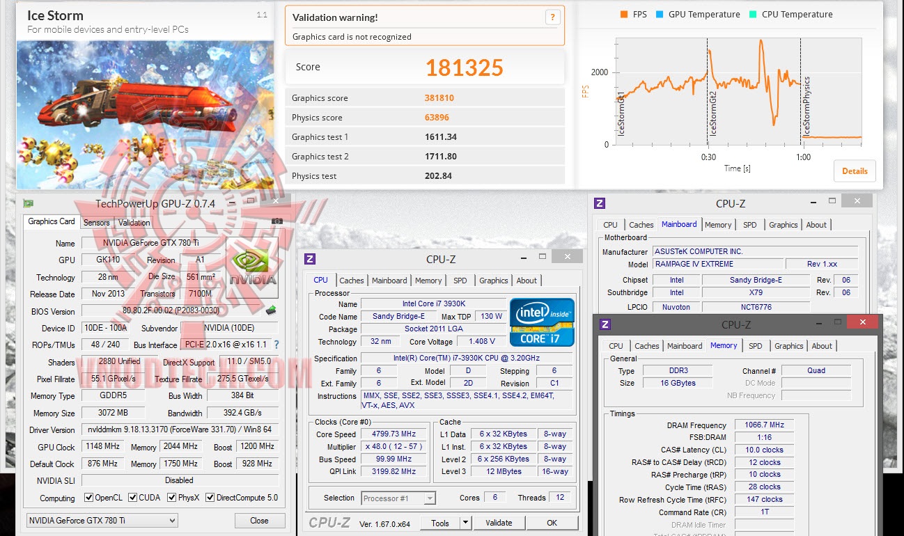
Task: Click the Ice Storm spaceship thumbnail
Action: (x=146, y=114)
